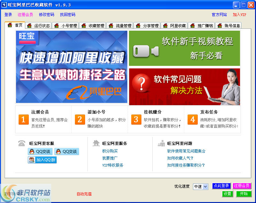Screen dimensions: 256x203
Task: Click the orange number 3 step icon
Action: (136, 120)
